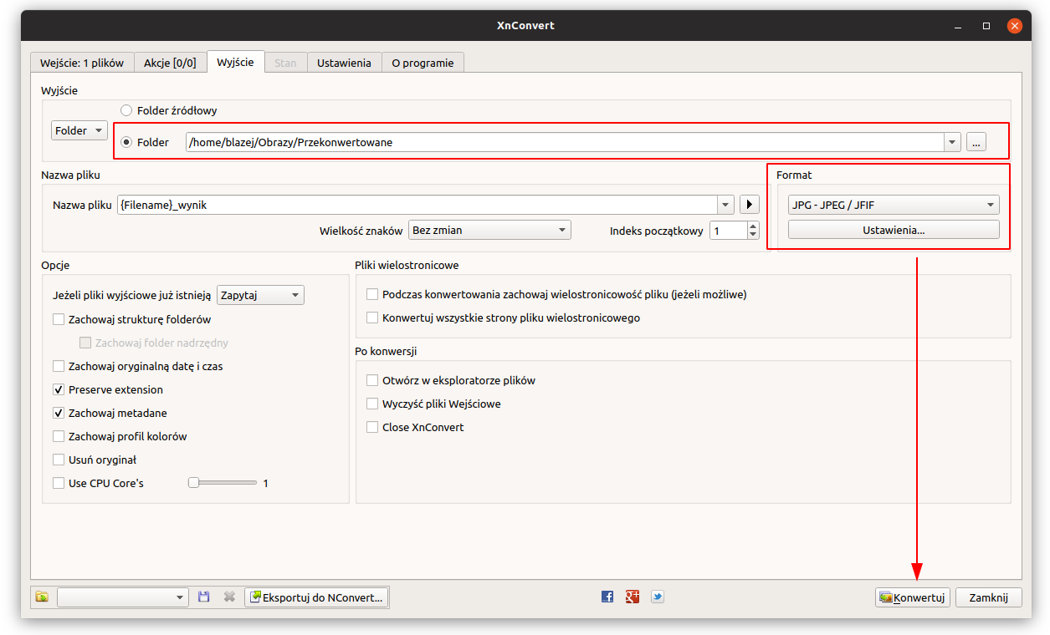The width and height of the screenshot is (1050, 635).
Task: Enable Use CPU Core's checkbox
Action: [59, 483]
